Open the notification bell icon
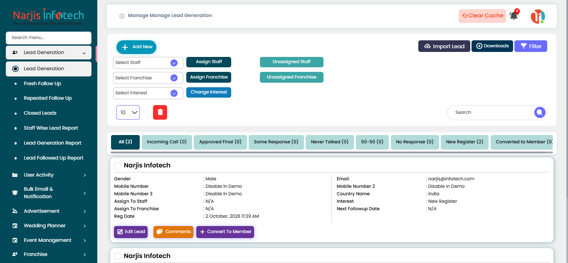This screenshot has height=263, width=568. [514, 16]
